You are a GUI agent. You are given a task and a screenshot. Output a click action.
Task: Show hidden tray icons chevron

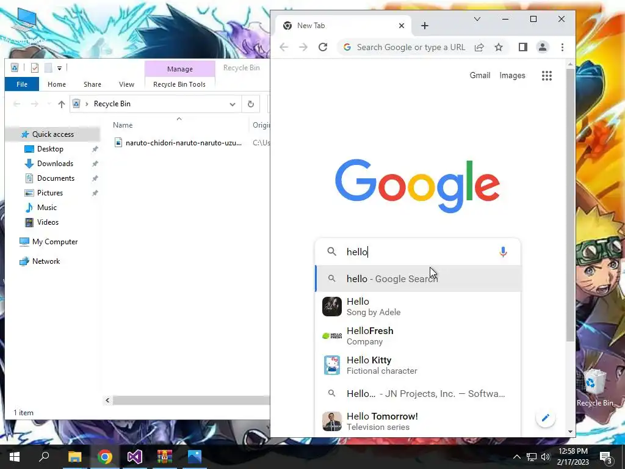click(516, 457)
